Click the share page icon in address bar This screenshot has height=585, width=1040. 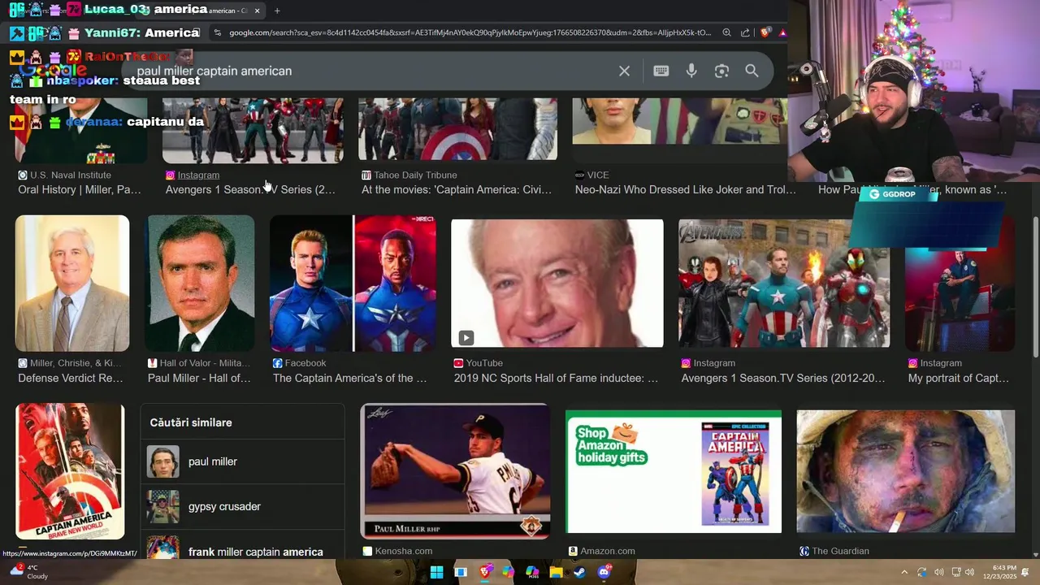pos(745,32)
